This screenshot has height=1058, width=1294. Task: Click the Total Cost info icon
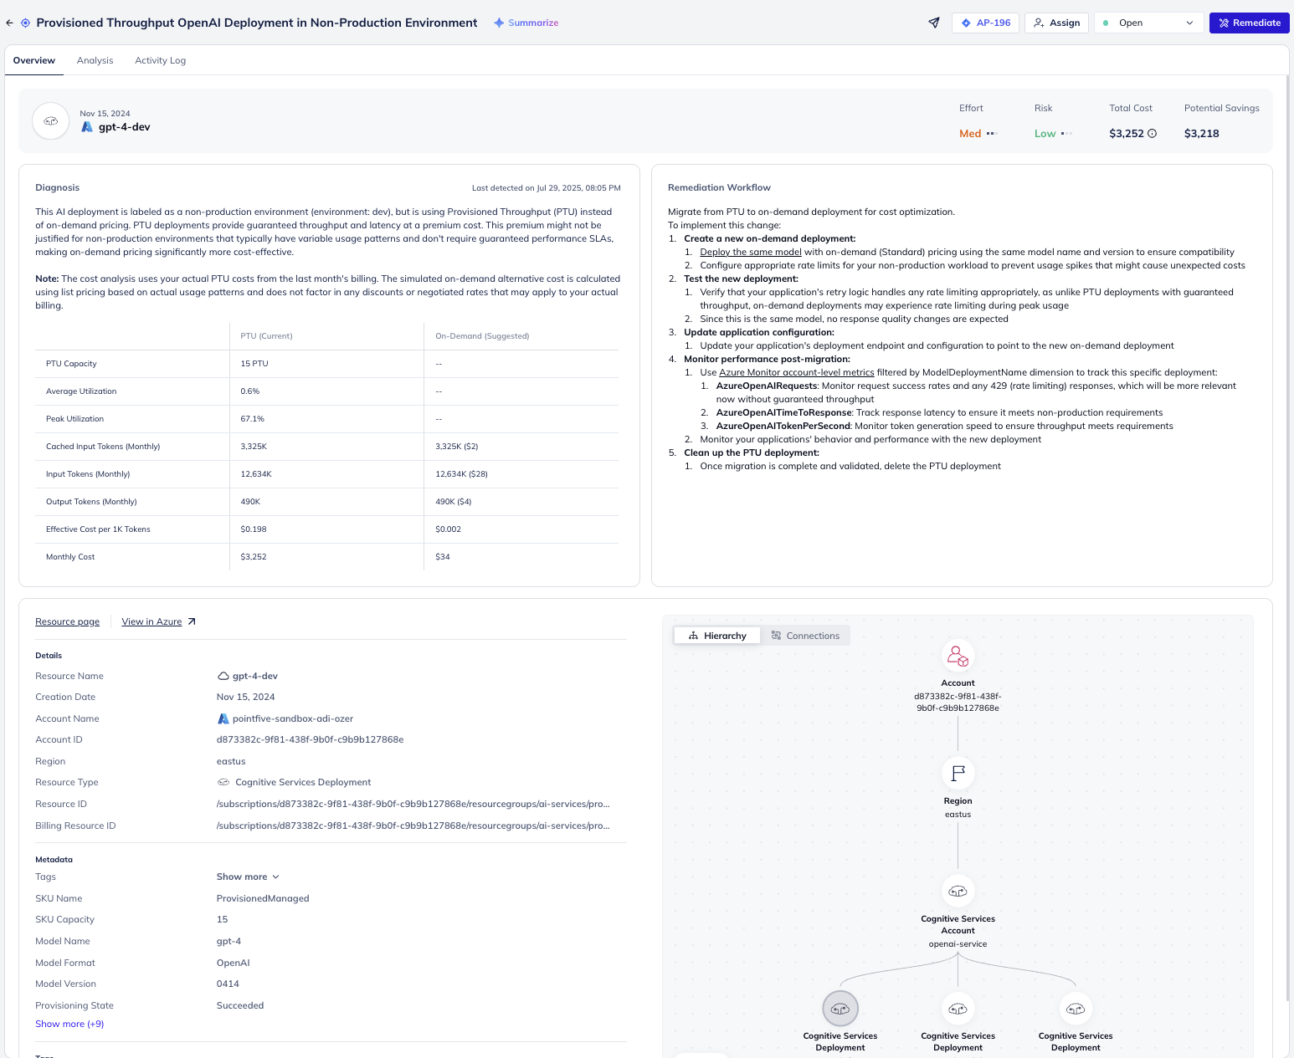(x=1152, y=133)
